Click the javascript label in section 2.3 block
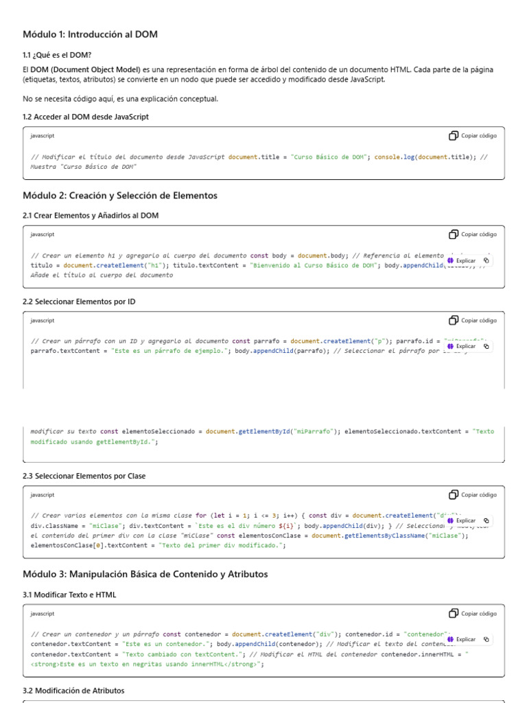Viewport: 527px width, 703px height. coord(43,495)
